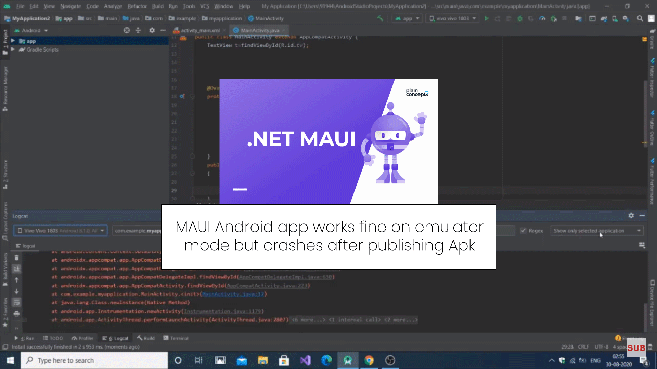The width and height of the screenshot is (657, 369).
Task: Open the VCS menu
Action: [205, 6]
